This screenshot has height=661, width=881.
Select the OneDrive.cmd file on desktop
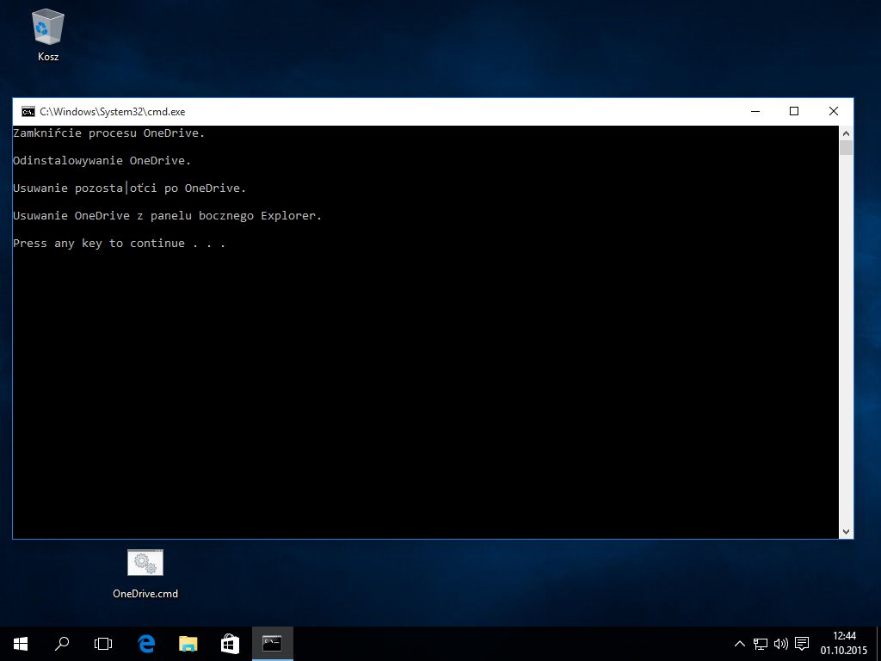(145, 574)
